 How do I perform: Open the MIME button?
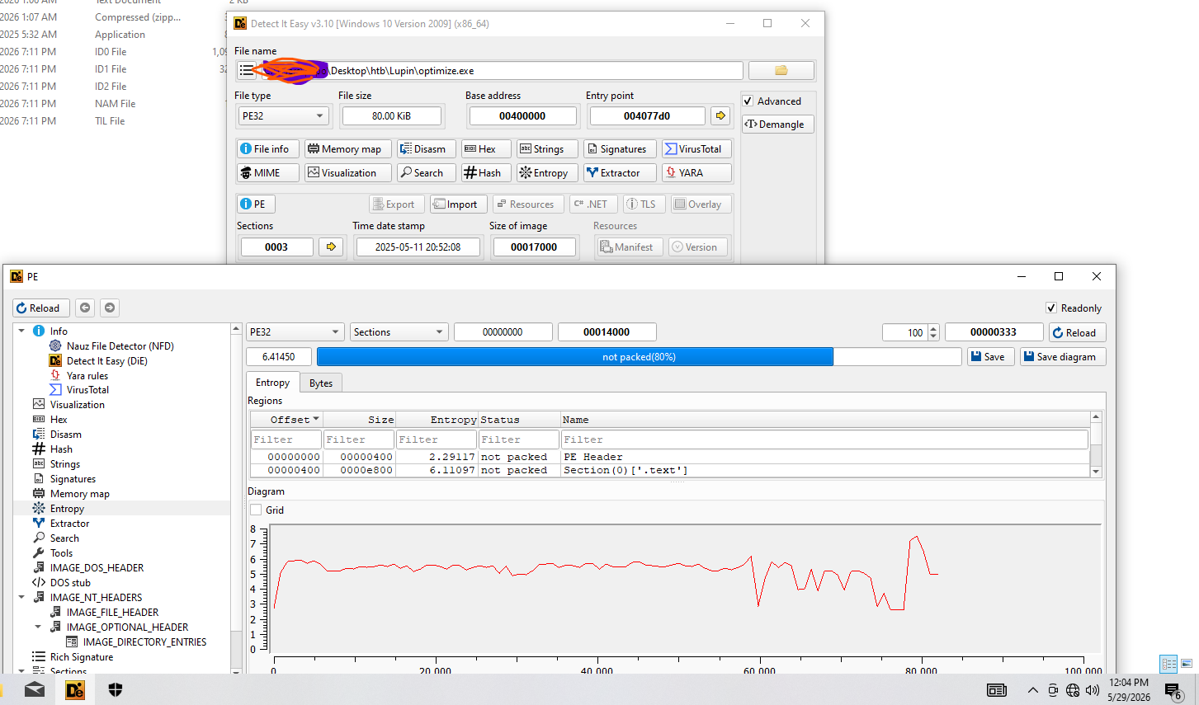[267, 173]
